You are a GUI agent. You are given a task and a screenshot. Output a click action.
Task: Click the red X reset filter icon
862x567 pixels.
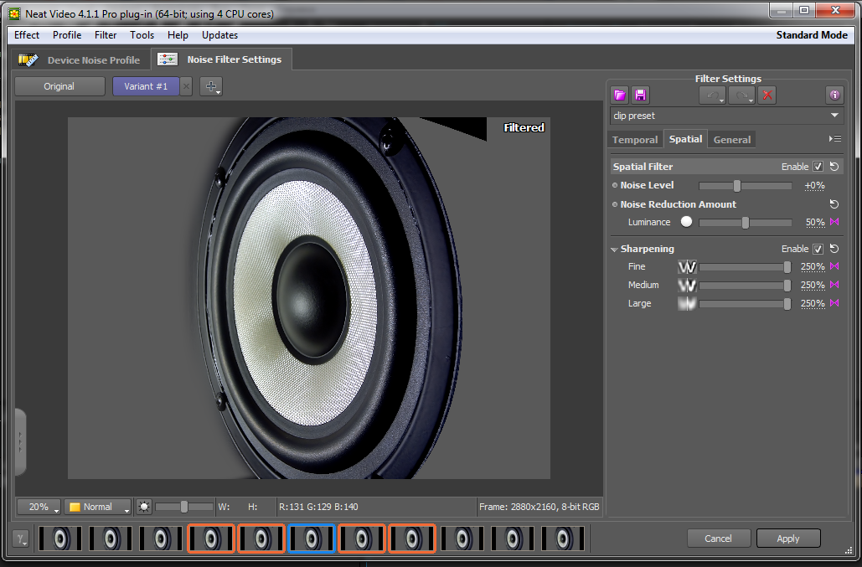tap(767, 95)
